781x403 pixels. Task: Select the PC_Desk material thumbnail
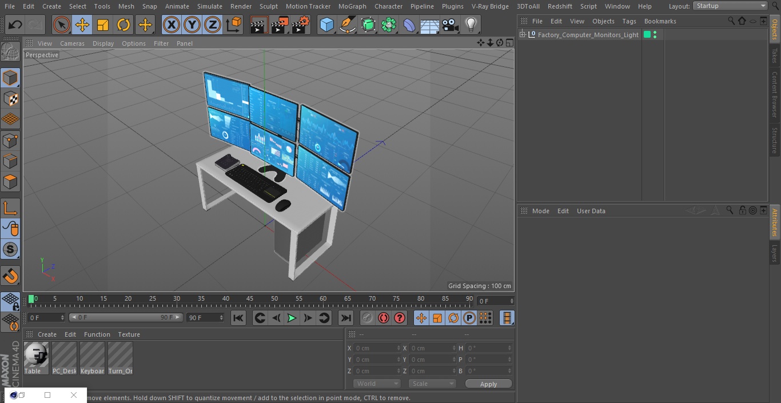(x=64, y=358)
